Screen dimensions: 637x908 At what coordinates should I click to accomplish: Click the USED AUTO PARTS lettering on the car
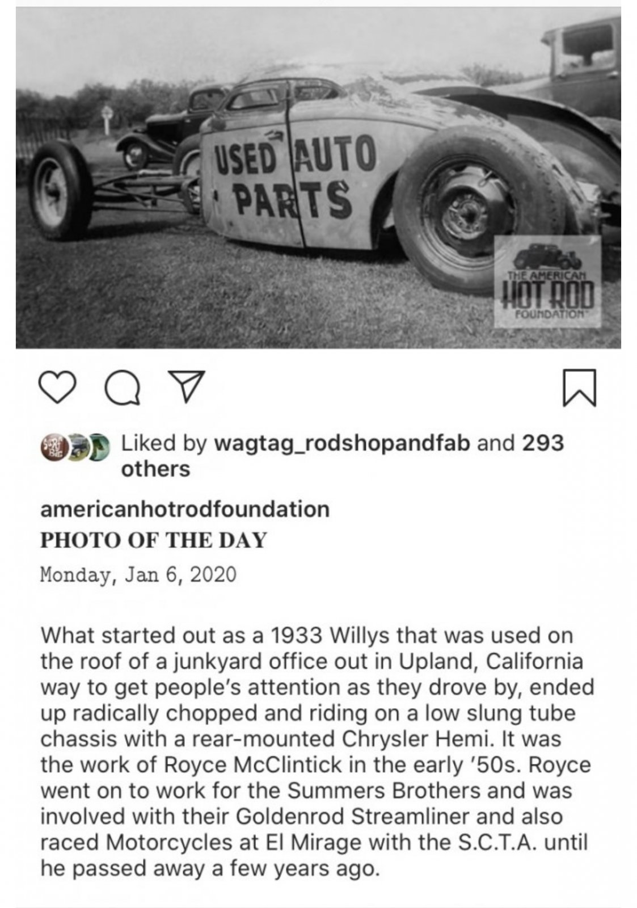point(295,176)
